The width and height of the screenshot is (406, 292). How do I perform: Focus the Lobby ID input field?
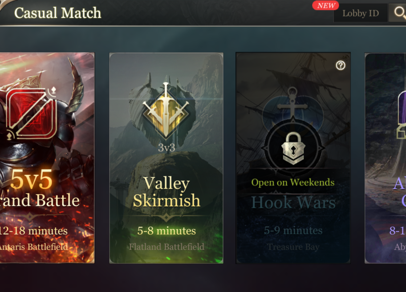point(361,13)
